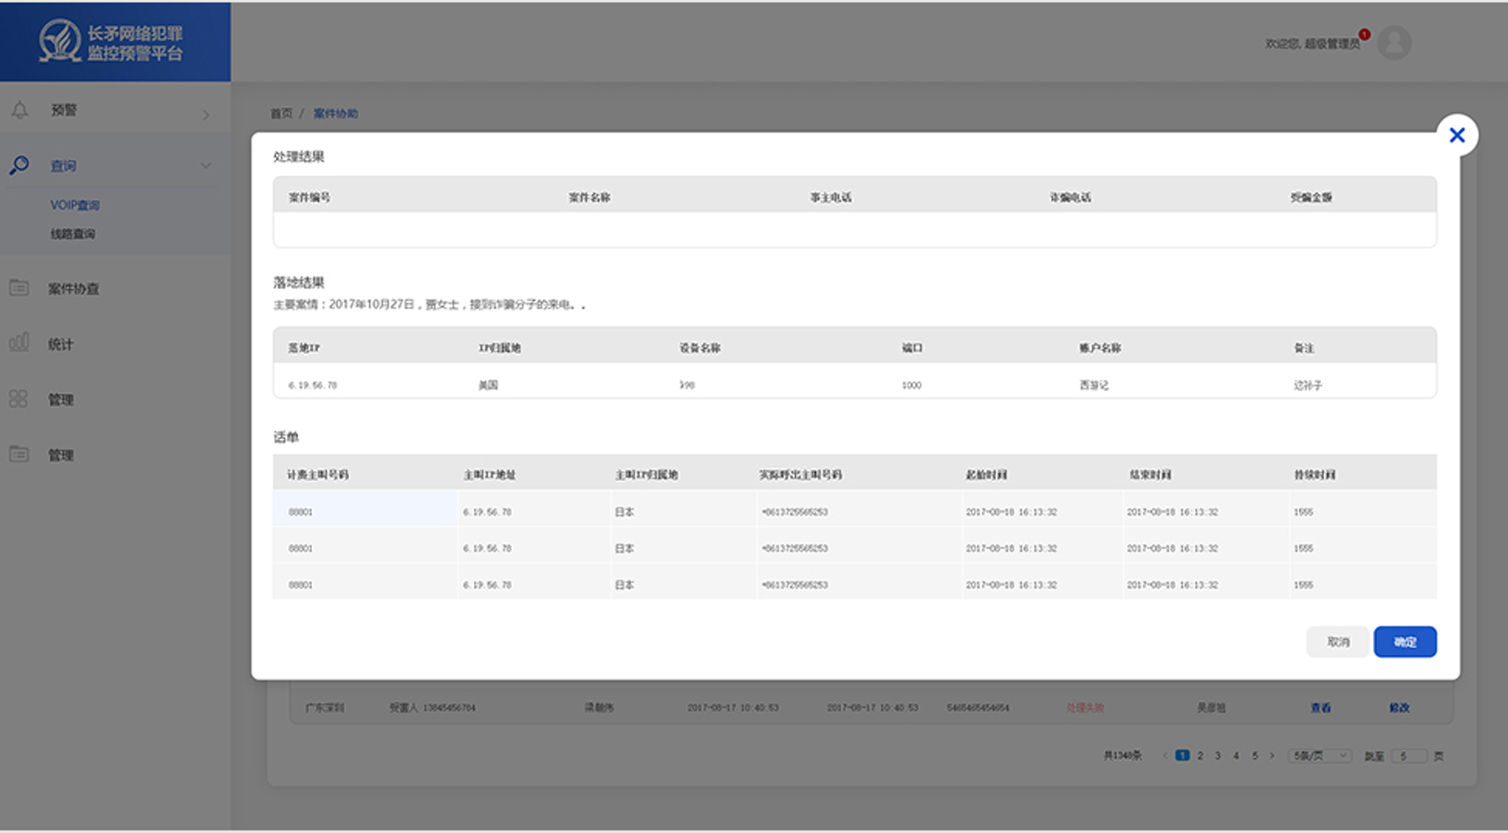Viewport: 1508px width, 833px height.
Task: Click the 计费主叫号码 column header
Action: click(317, 474)
